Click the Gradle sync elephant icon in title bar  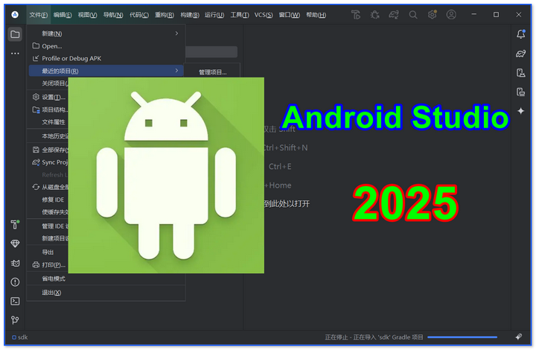[394, 15]
